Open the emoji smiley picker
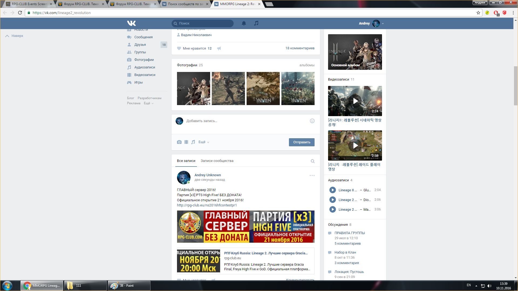This screenshot has width=518, height=291. (312, 121)
